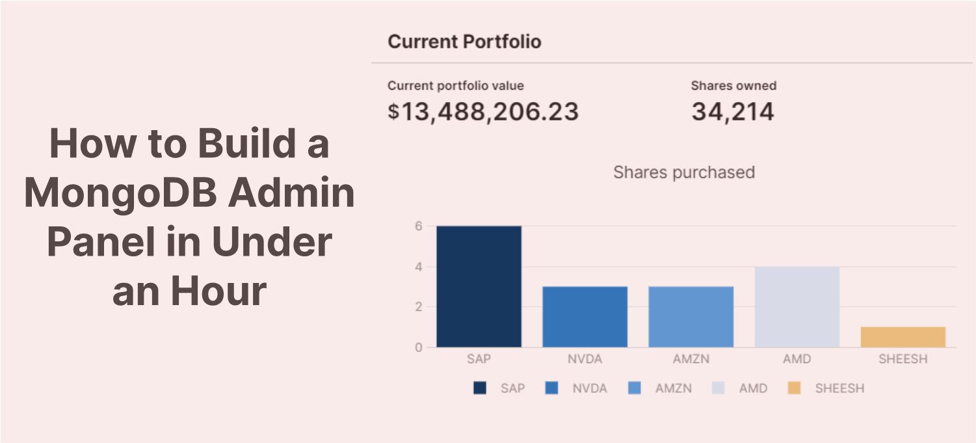Viewport: 976px width, 443px height.
Task: Click the AMD x-axis label under its bar
Action: [x=797, y=359]
